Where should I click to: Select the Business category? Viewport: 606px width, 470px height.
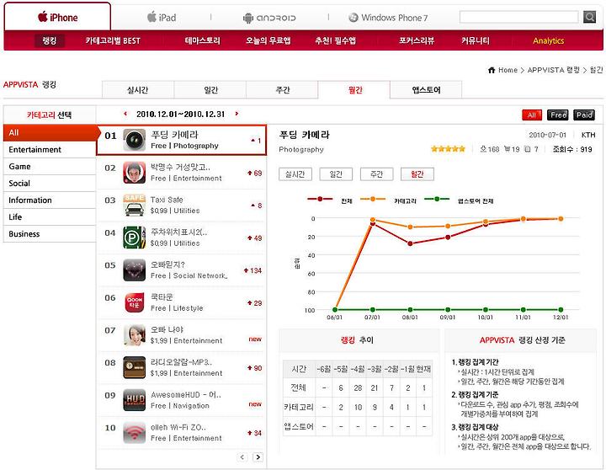50,233
